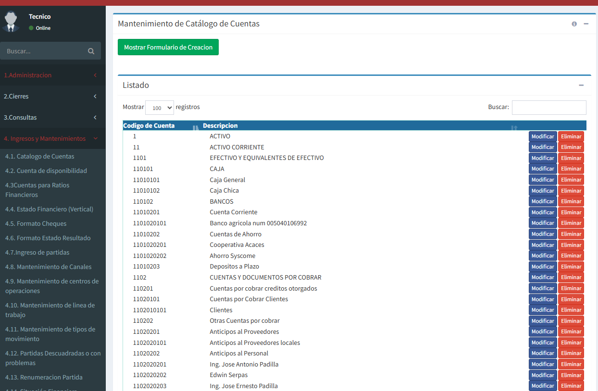This screenshot has height=391, width=598.
Task: Click Mostrar Formulario de Creacion button
Action: click(x=168, y=47)
